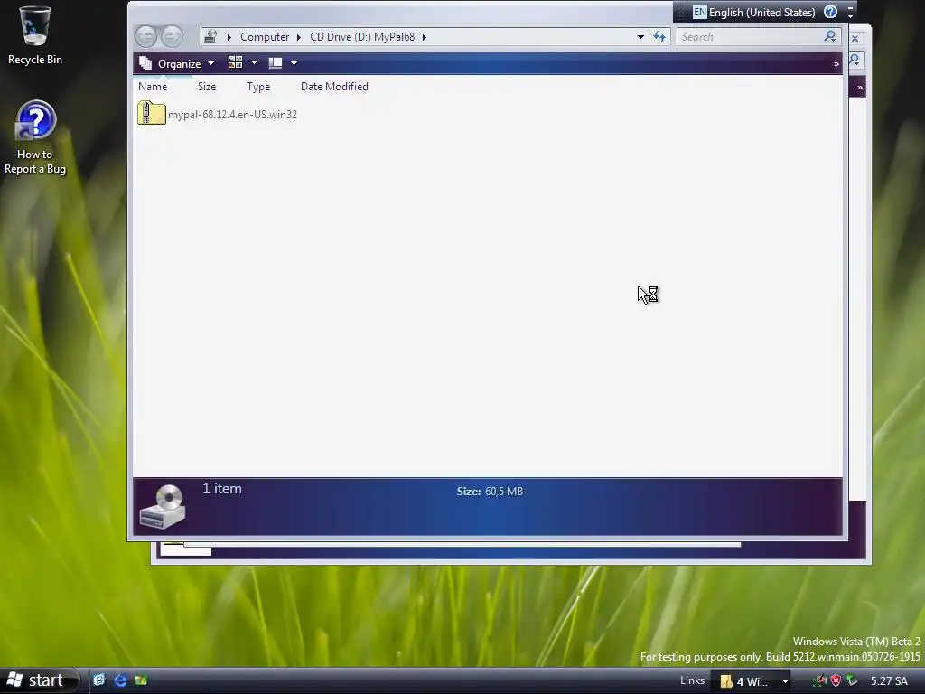Sort by the Size column header
925x694 pixels.
(207, 87)
